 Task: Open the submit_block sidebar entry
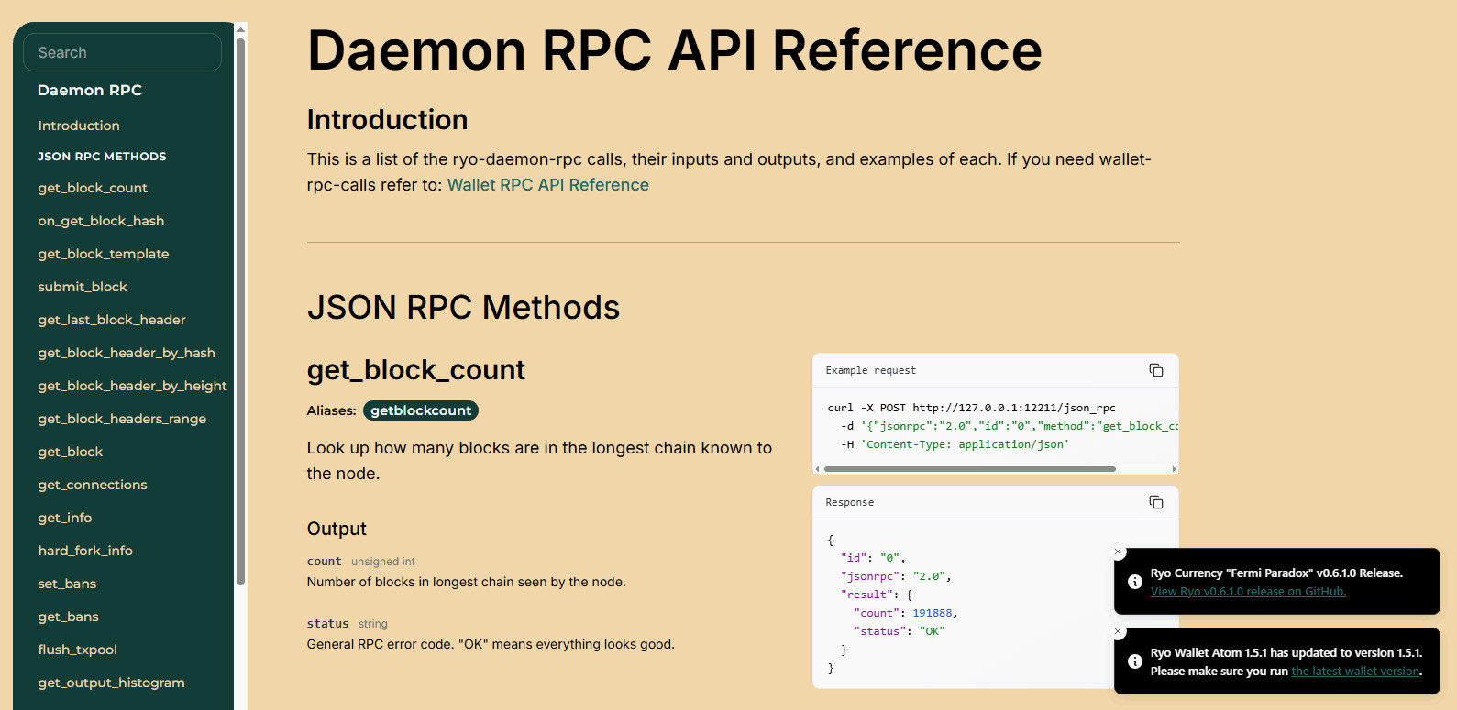83,287
